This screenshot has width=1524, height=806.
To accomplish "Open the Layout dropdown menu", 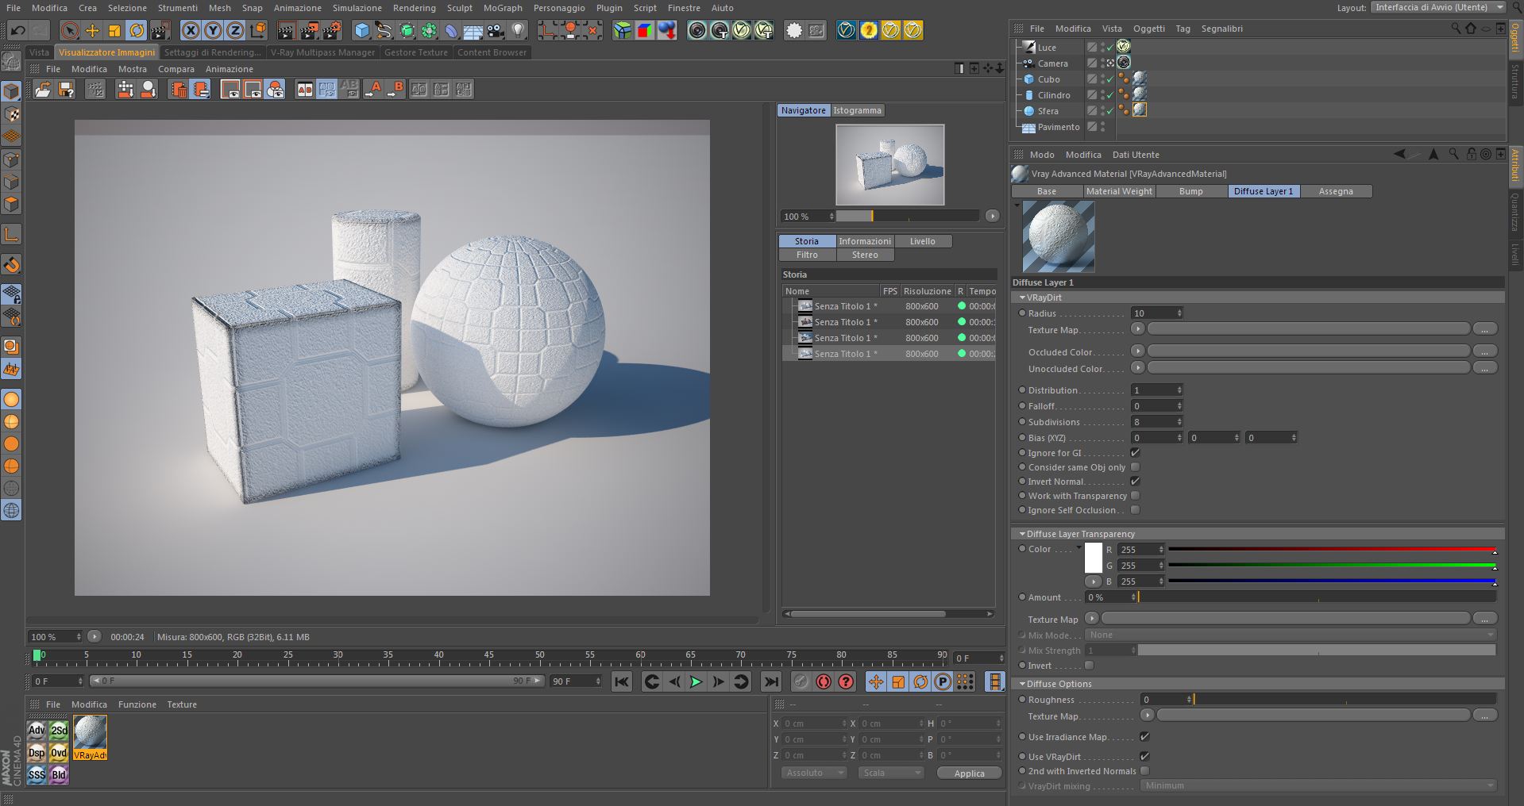I will [x=1437, y=7].
